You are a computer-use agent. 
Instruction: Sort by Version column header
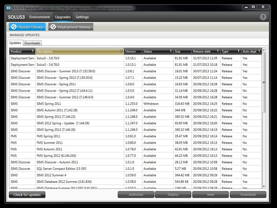[133, 51]
